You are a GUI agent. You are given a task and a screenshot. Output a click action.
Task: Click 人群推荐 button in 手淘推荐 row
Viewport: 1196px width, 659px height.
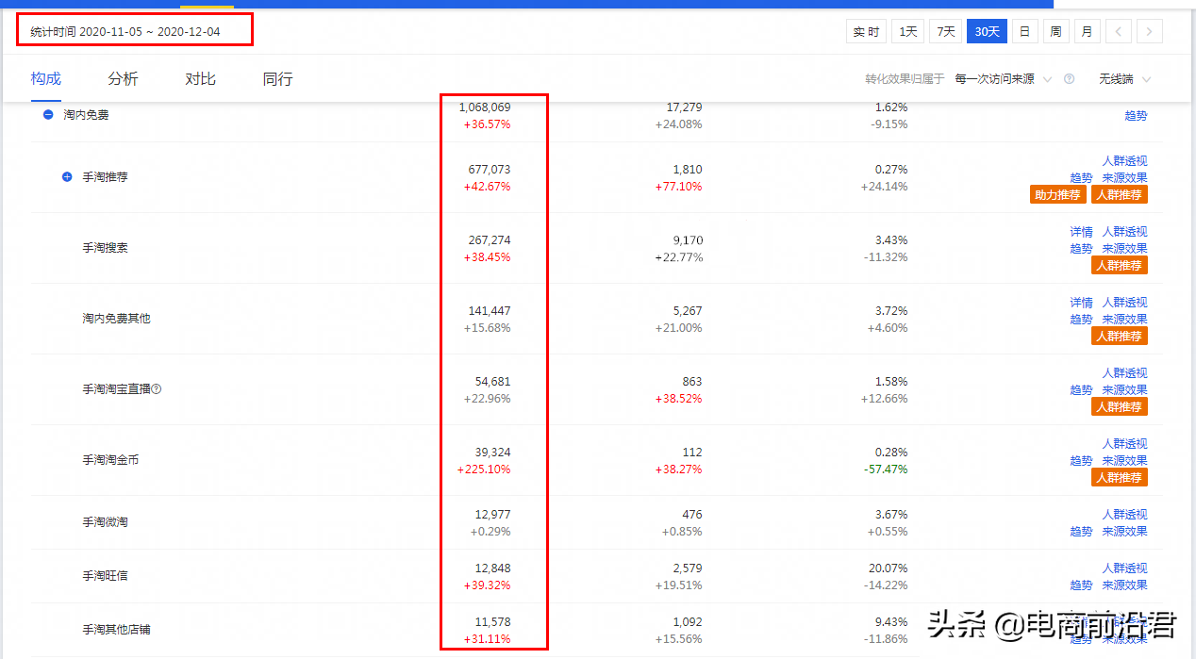(x=1120, y=195)
